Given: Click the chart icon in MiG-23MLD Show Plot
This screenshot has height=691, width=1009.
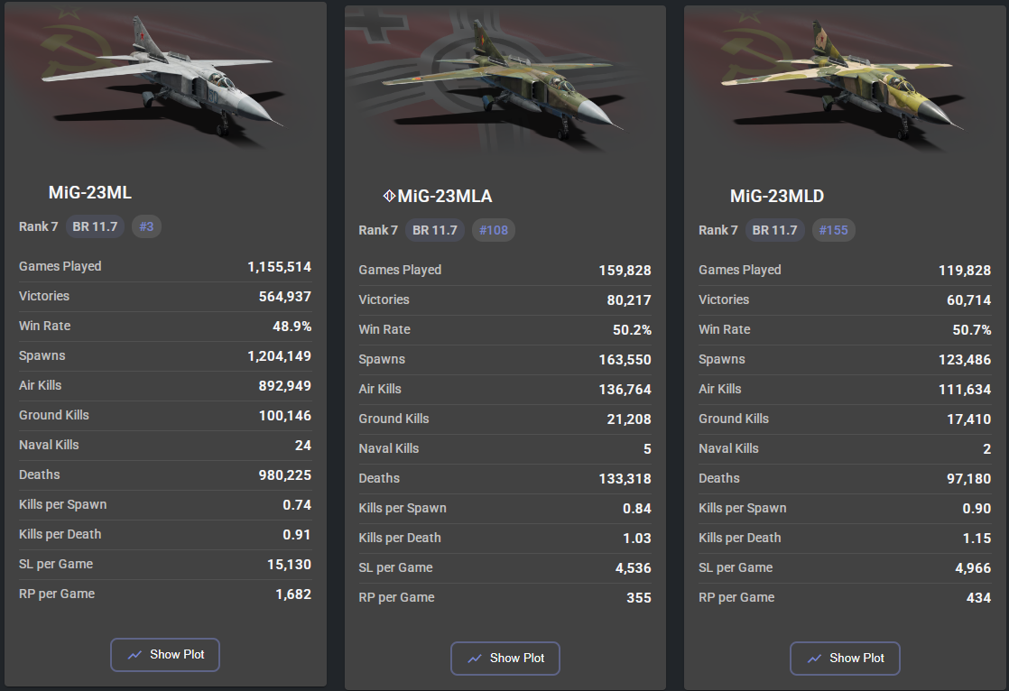Looking at the screenshot, I should pos(814,659).
